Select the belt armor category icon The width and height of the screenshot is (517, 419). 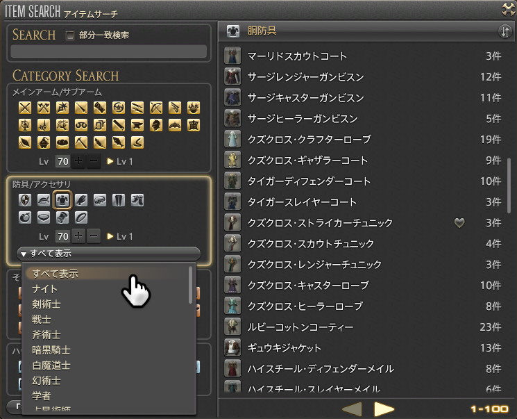100,200
